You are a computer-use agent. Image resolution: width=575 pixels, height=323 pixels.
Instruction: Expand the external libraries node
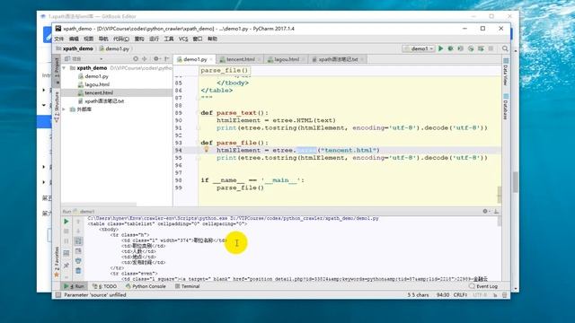(x=65, y=109)
